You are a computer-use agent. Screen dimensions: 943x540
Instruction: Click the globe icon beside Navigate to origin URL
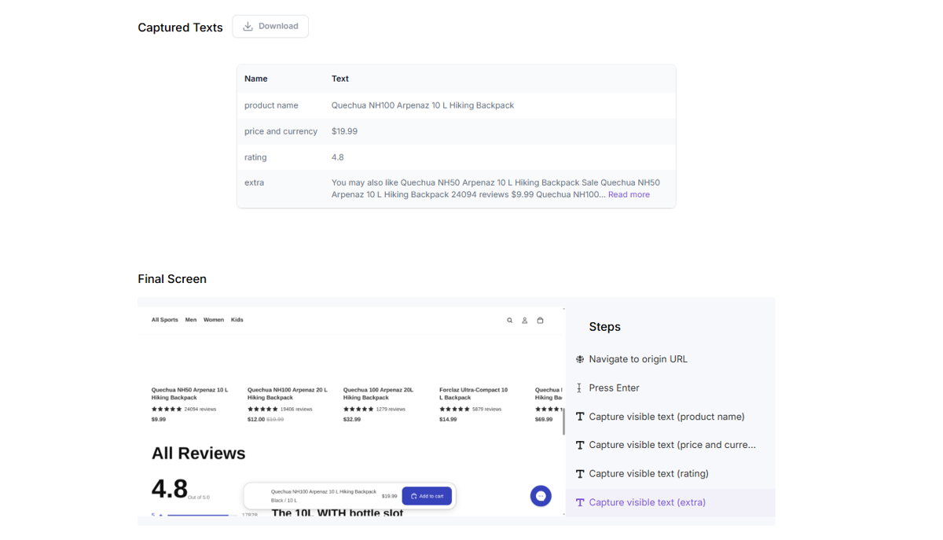(x=580, y=359)
